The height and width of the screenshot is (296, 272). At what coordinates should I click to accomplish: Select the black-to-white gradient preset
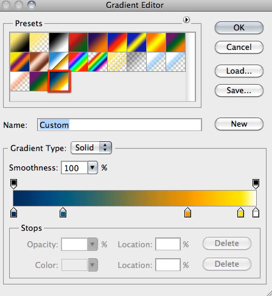[x=58, y=43]
